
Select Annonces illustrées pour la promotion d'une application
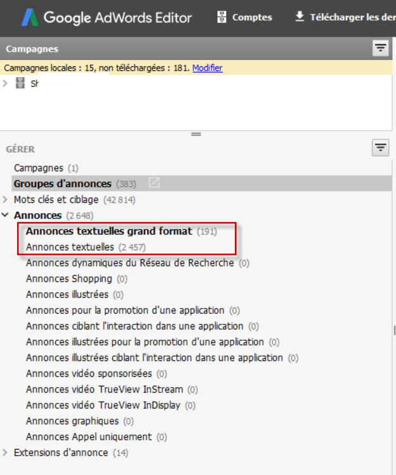153,342
